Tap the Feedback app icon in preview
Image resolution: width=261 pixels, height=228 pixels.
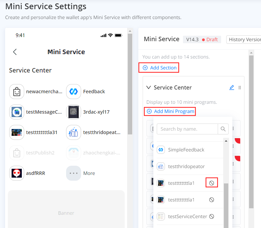click(x=74, y=92)
